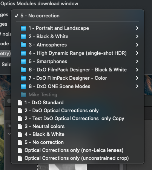Viewport: 152px width, 170px height.
Task: Apply the '3 - Neutral colors' preset
Action: tap(77, 127)
